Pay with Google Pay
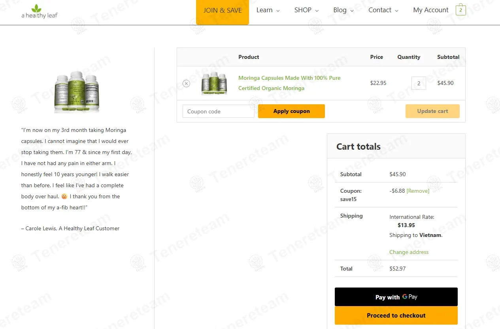The height and width of the screenshot is (329, 500). click(x=396, y=297)
